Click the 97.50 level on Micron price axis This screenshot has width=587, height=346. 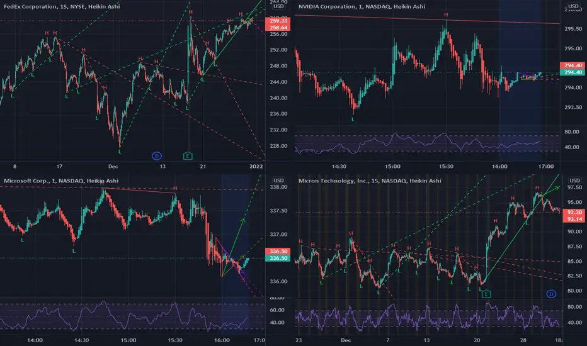coord(574,187)
